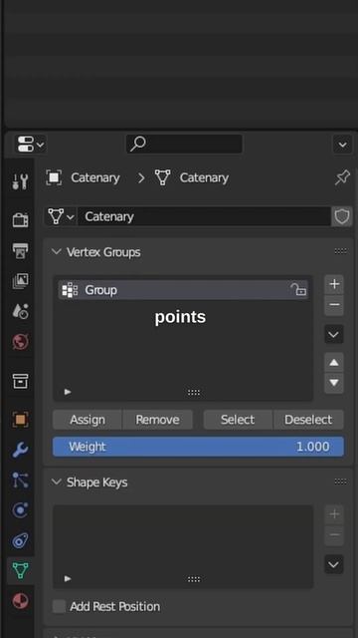The image size is (358, 638).
Task: Open the View Layer properties tab
Action: point(20,281)
